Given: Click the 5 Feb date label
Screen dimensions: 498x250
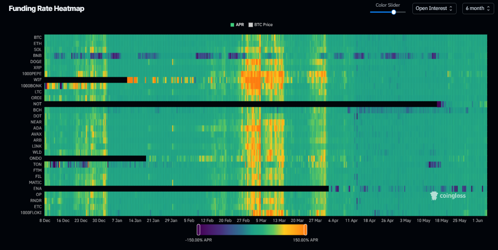Looking at the screenshot, I should coord(189,221).
